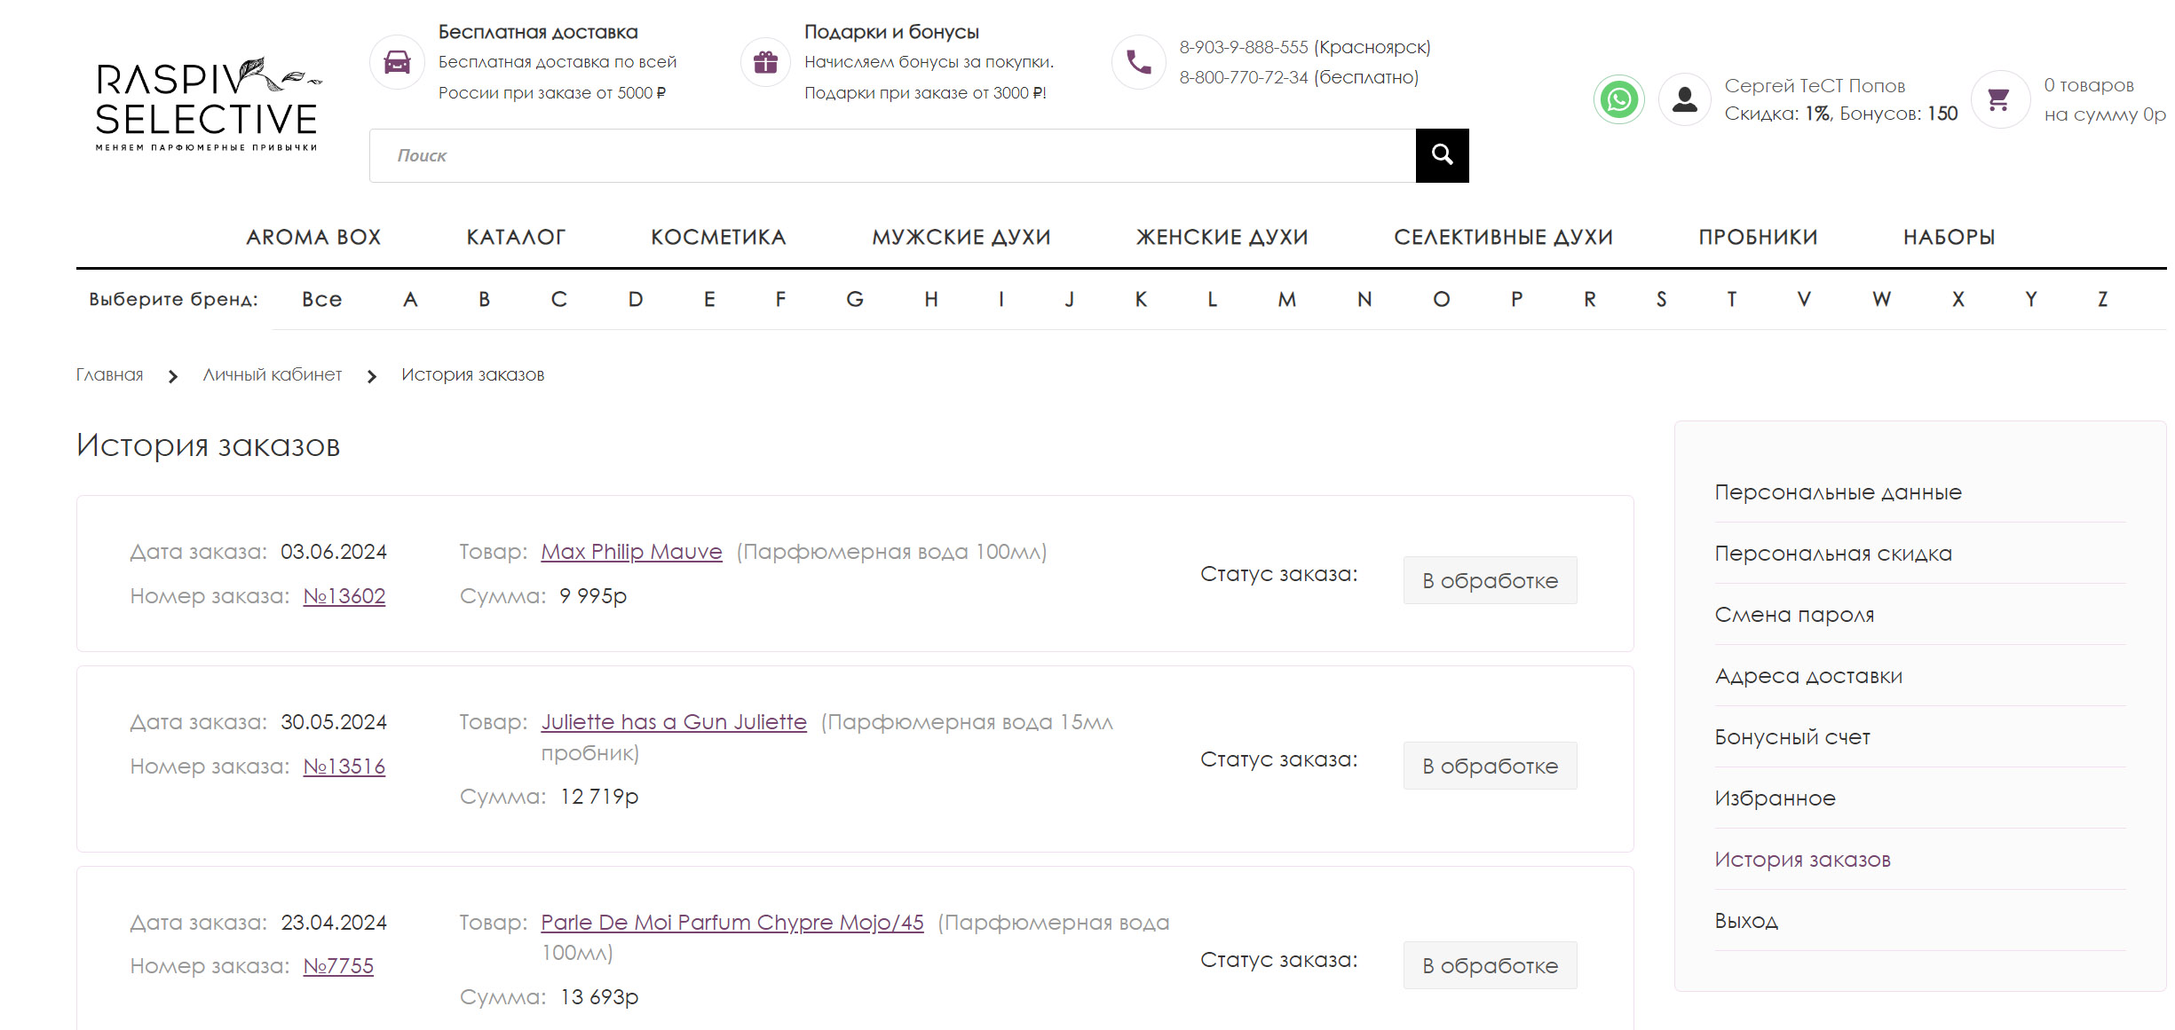Viewport: 2175px width, 1030px height.
Task: Click phone number 8-903-9-888-555
Action: coord(1243,47)
